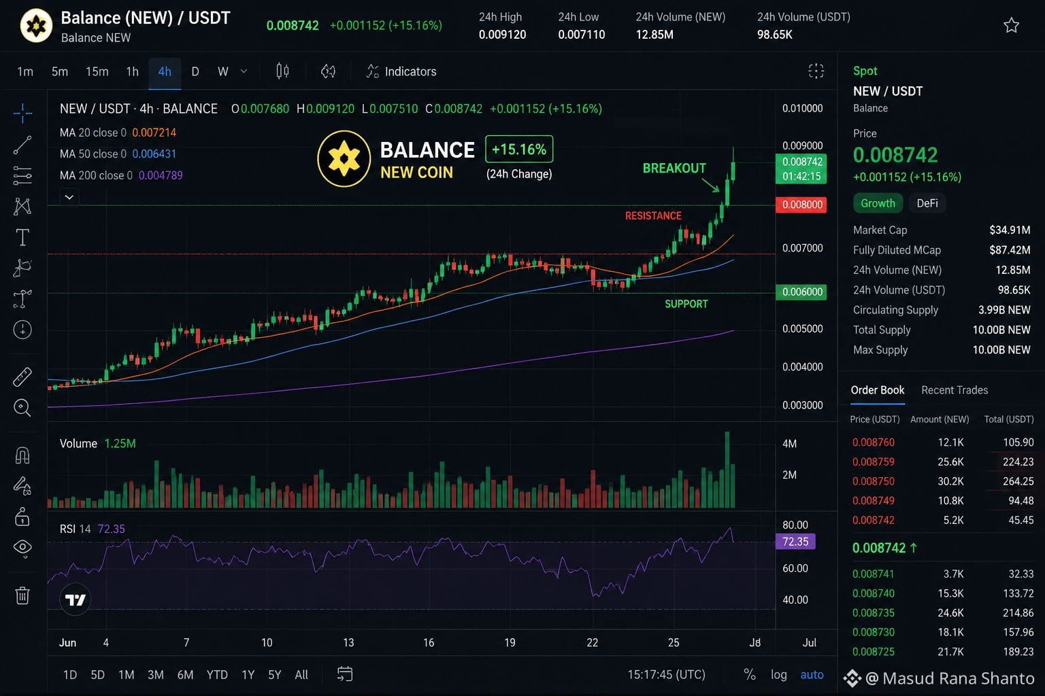The image size is (1045, 696).
Task: Select the 4h timeframe
Action: [x=165, y=71]
